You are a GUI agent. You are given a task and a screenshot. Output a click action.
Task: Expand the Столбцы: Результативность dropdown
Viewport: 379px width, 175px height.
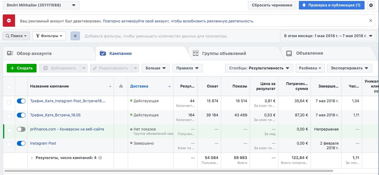click(x=259, y=68)
